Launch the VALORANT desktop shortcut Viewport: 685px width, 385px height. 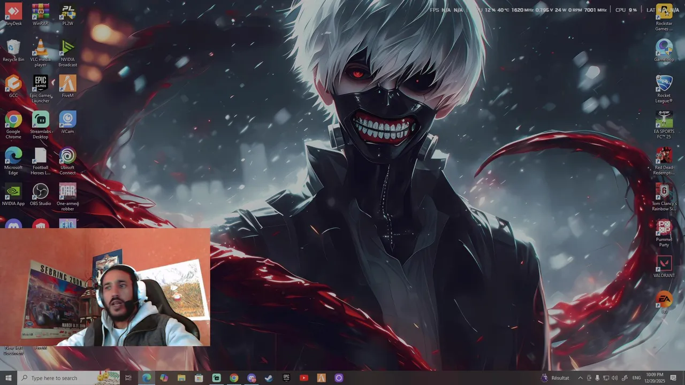[x=664, y=266]
